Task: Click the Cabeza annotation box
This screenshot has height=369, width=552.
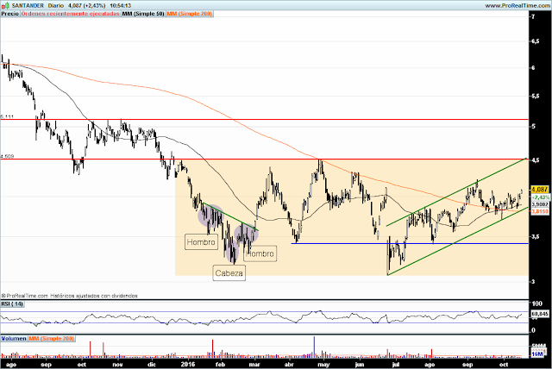Action: click(229, 273)
